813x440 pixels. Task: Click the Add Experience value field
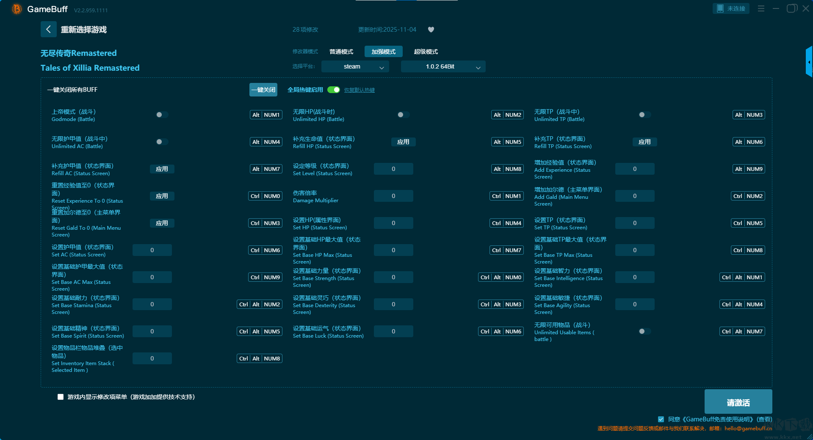(635, 169)
